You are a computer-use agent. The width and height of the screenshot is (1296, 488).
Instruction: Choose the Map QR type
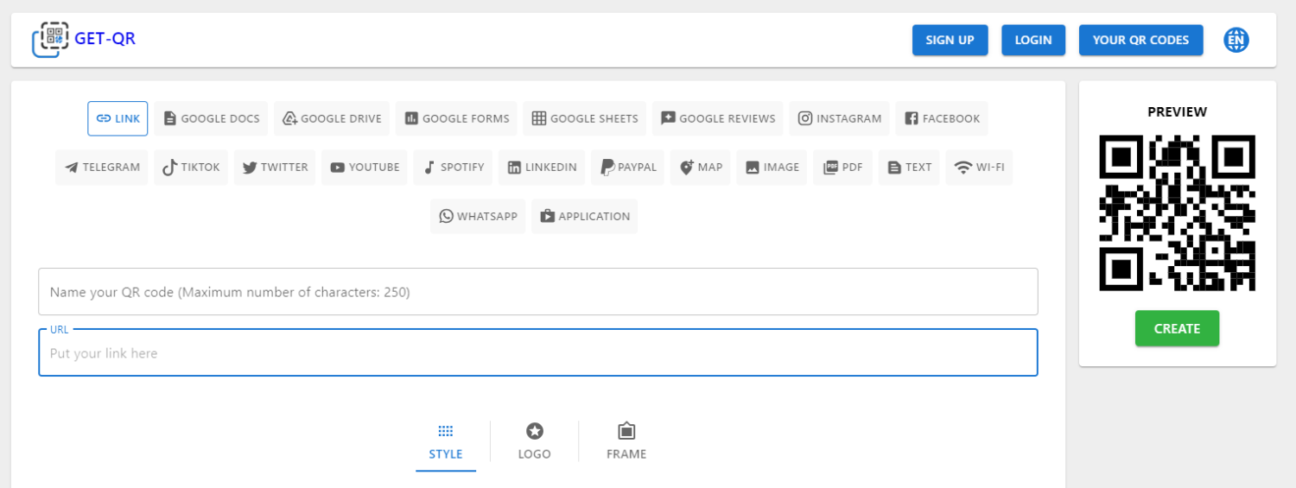tap(701, 168)
